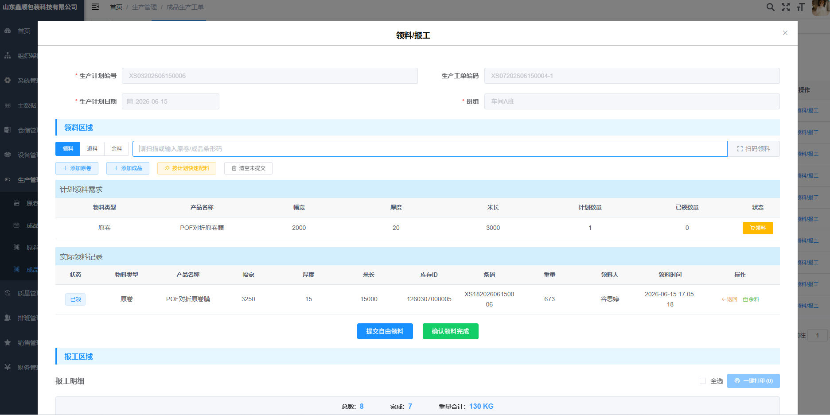Check the 全选 checkbox
This screenshot has height=415, width=830.
[703, 381]
